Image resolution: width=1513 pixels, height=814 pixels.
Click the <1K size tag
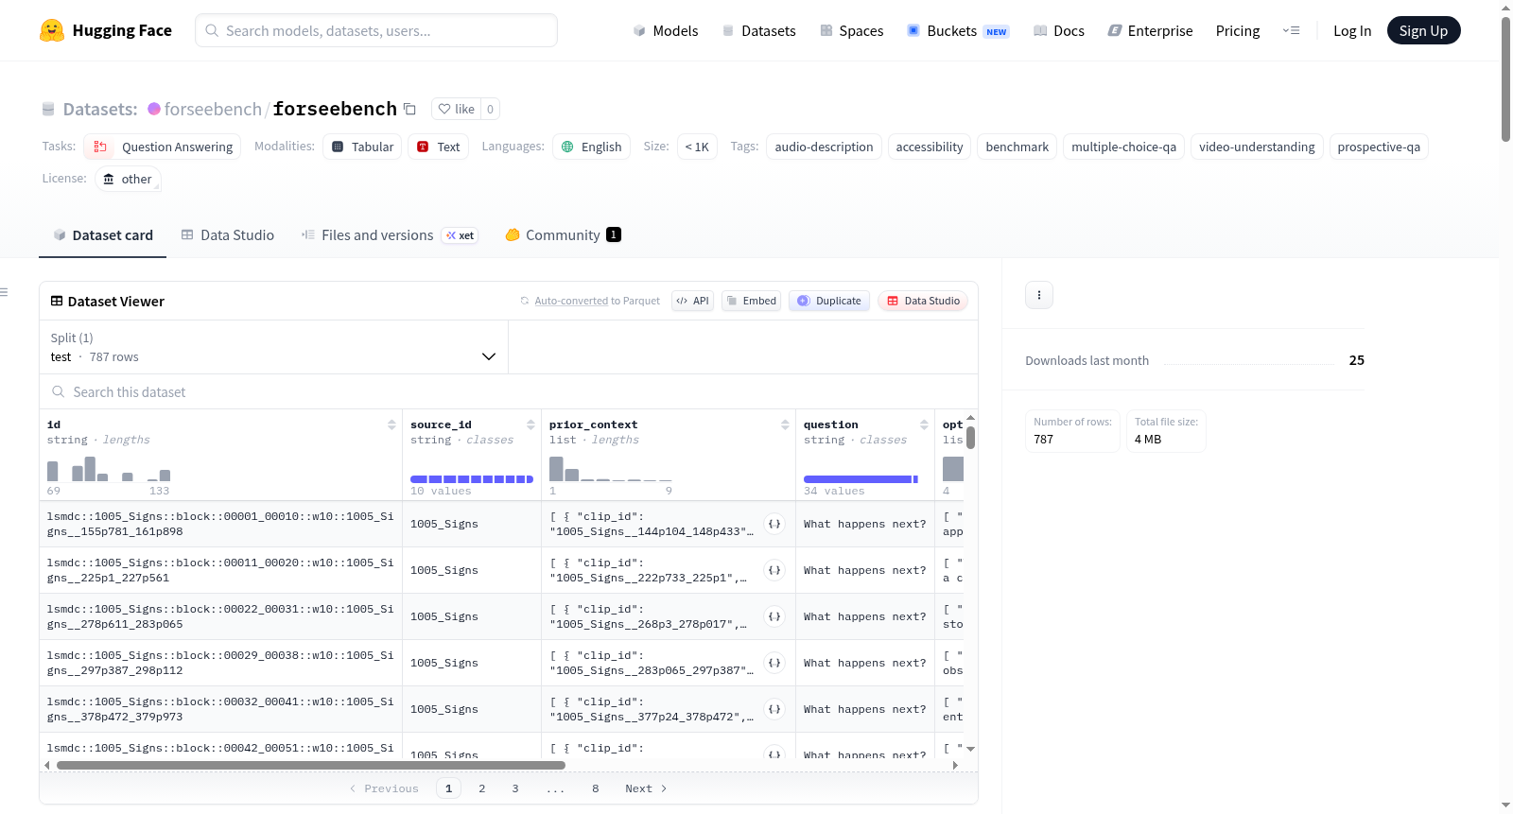(x=697, y=147)
